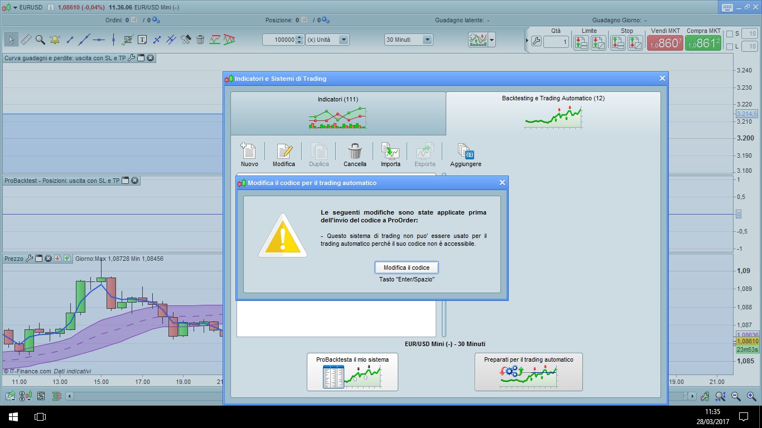Close the Modifica il codice warning dialog
This screenshot has height=428, width=762.
point(502,182)
